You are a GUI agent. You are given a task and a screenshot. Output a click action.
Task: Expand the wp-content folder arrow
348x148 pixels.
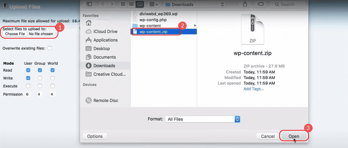pos(195,26)
